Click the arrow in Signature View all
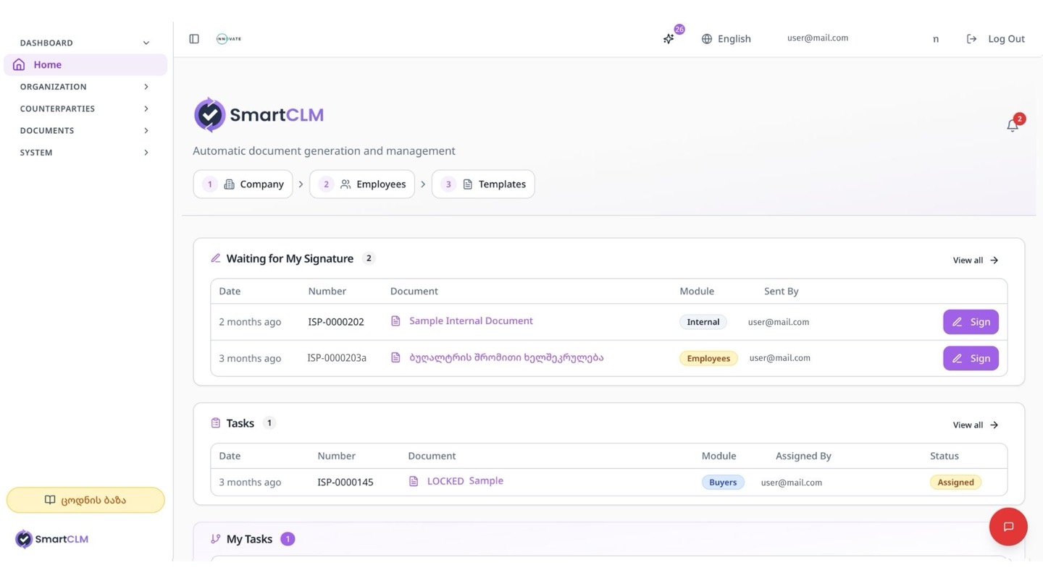Screen dimensions: 1043x586 tap(994, 260)
